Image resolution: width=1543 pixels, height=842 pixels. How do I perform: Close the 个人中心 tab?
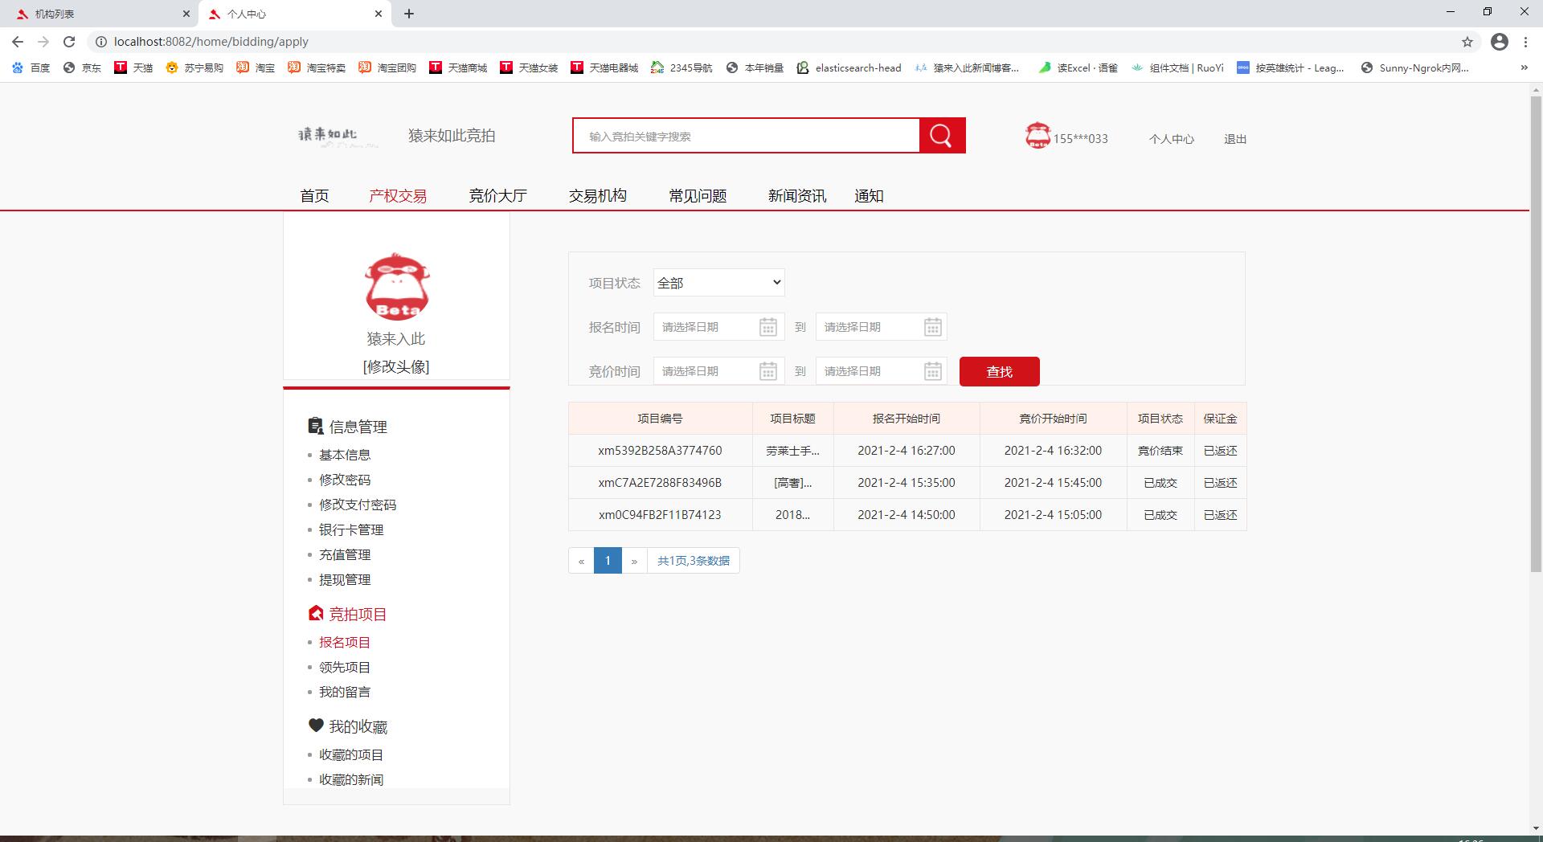(x=379, y=14)
